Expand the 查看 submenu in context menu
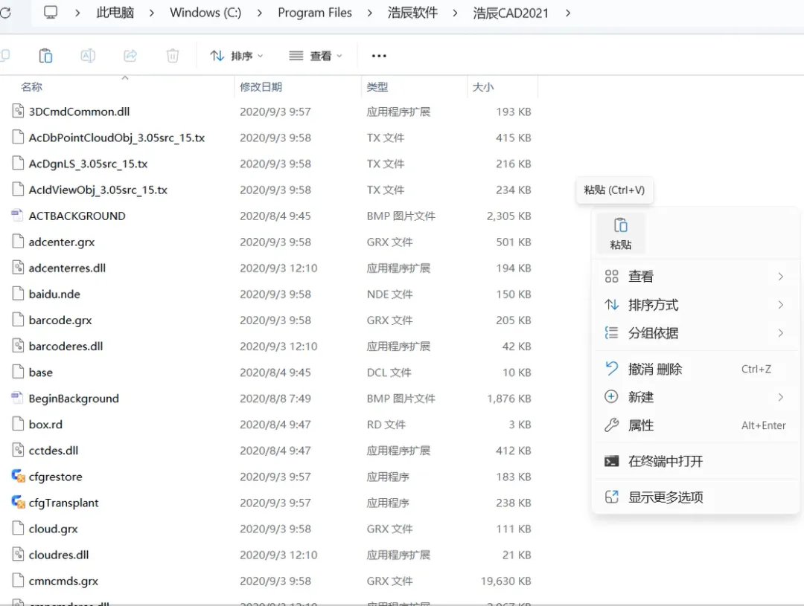The width and height of the screenshot is (804, 606). click(x=780, y=277)
